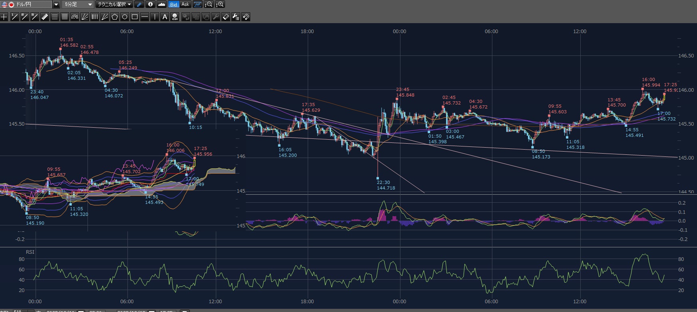
Task: Pick the ellipse drawing tool
Action: pyautogui.click(x=125, y=17)
